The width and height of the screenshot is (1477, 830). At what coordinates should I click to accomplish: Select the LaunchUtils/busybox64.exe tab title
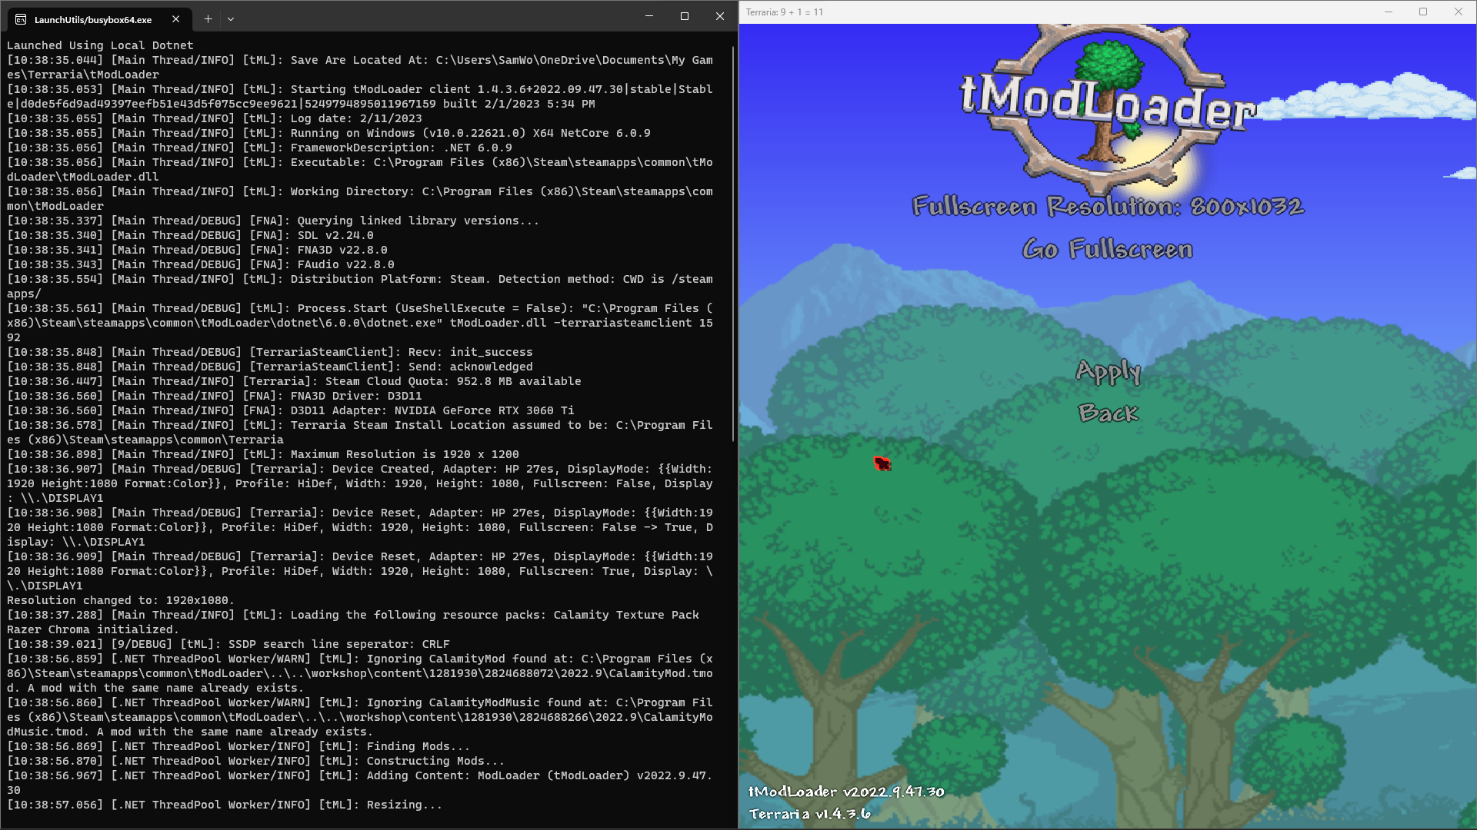click(x=93, y=19)
